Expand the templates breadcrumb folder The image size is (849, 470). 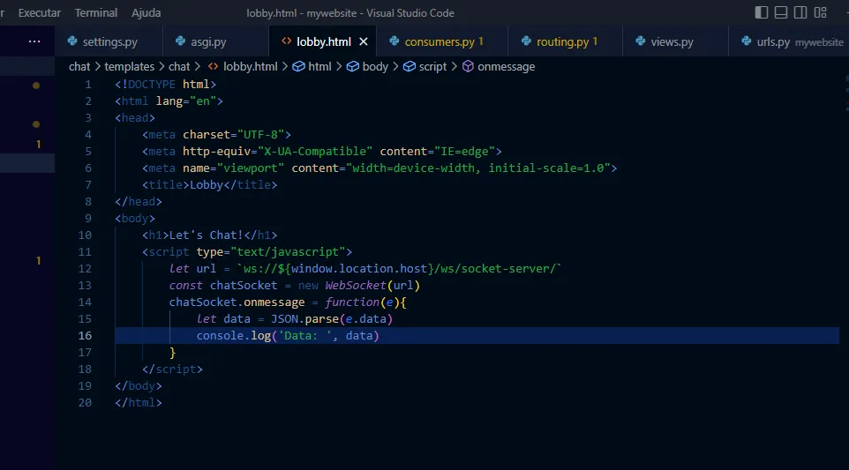pos(129,66)
